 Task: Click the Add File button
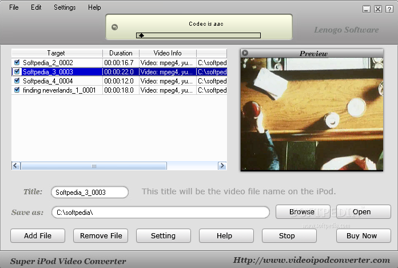click(38, 236)
